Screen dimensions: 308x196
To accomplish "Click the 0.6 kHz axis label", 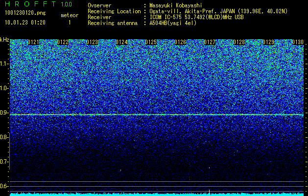I will (x=4, y=186).
